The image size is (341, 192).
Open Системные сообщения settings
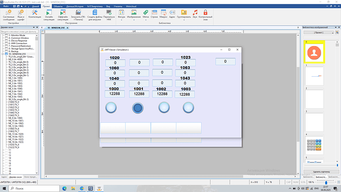[9, 12]
